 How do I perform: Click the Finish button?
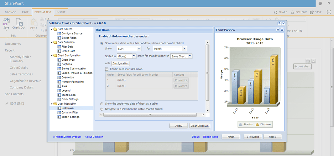(231, 137)
